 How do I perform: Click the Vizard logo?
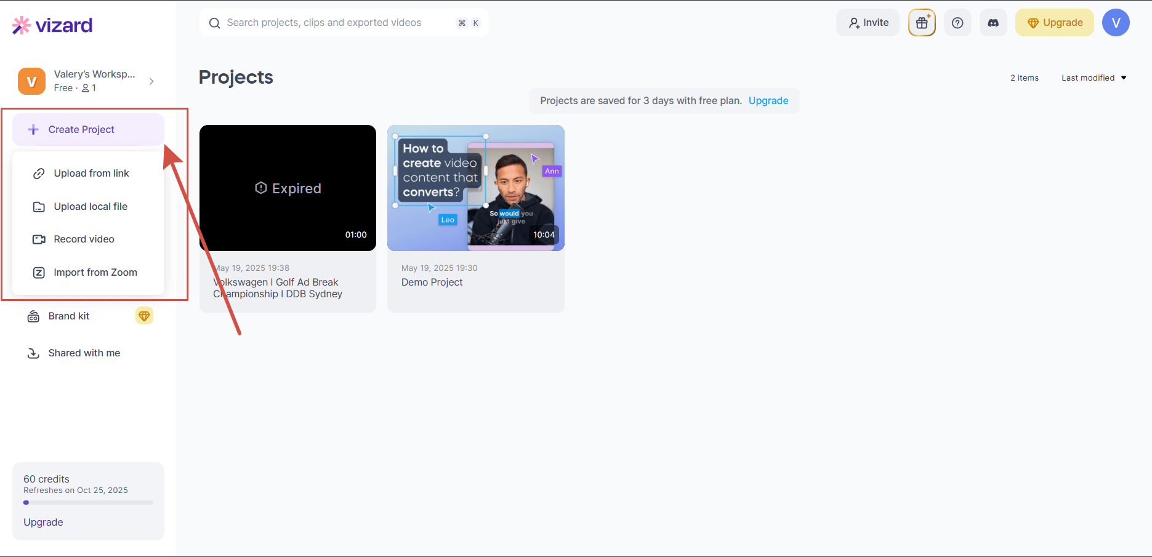tap(52, 25)
